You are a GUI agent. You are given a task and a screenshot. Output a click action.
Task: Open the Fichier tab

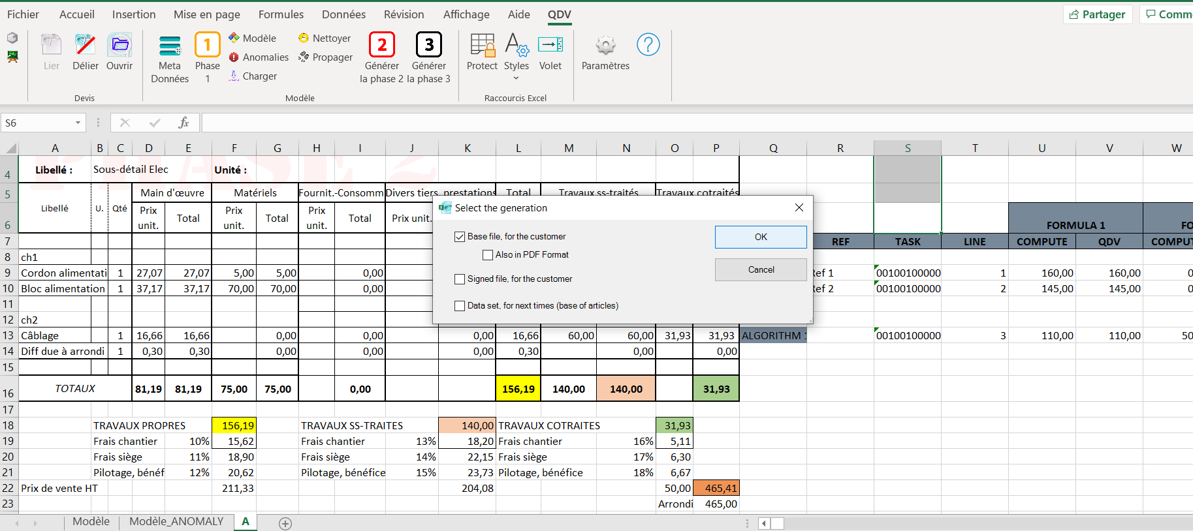(23, 14)
